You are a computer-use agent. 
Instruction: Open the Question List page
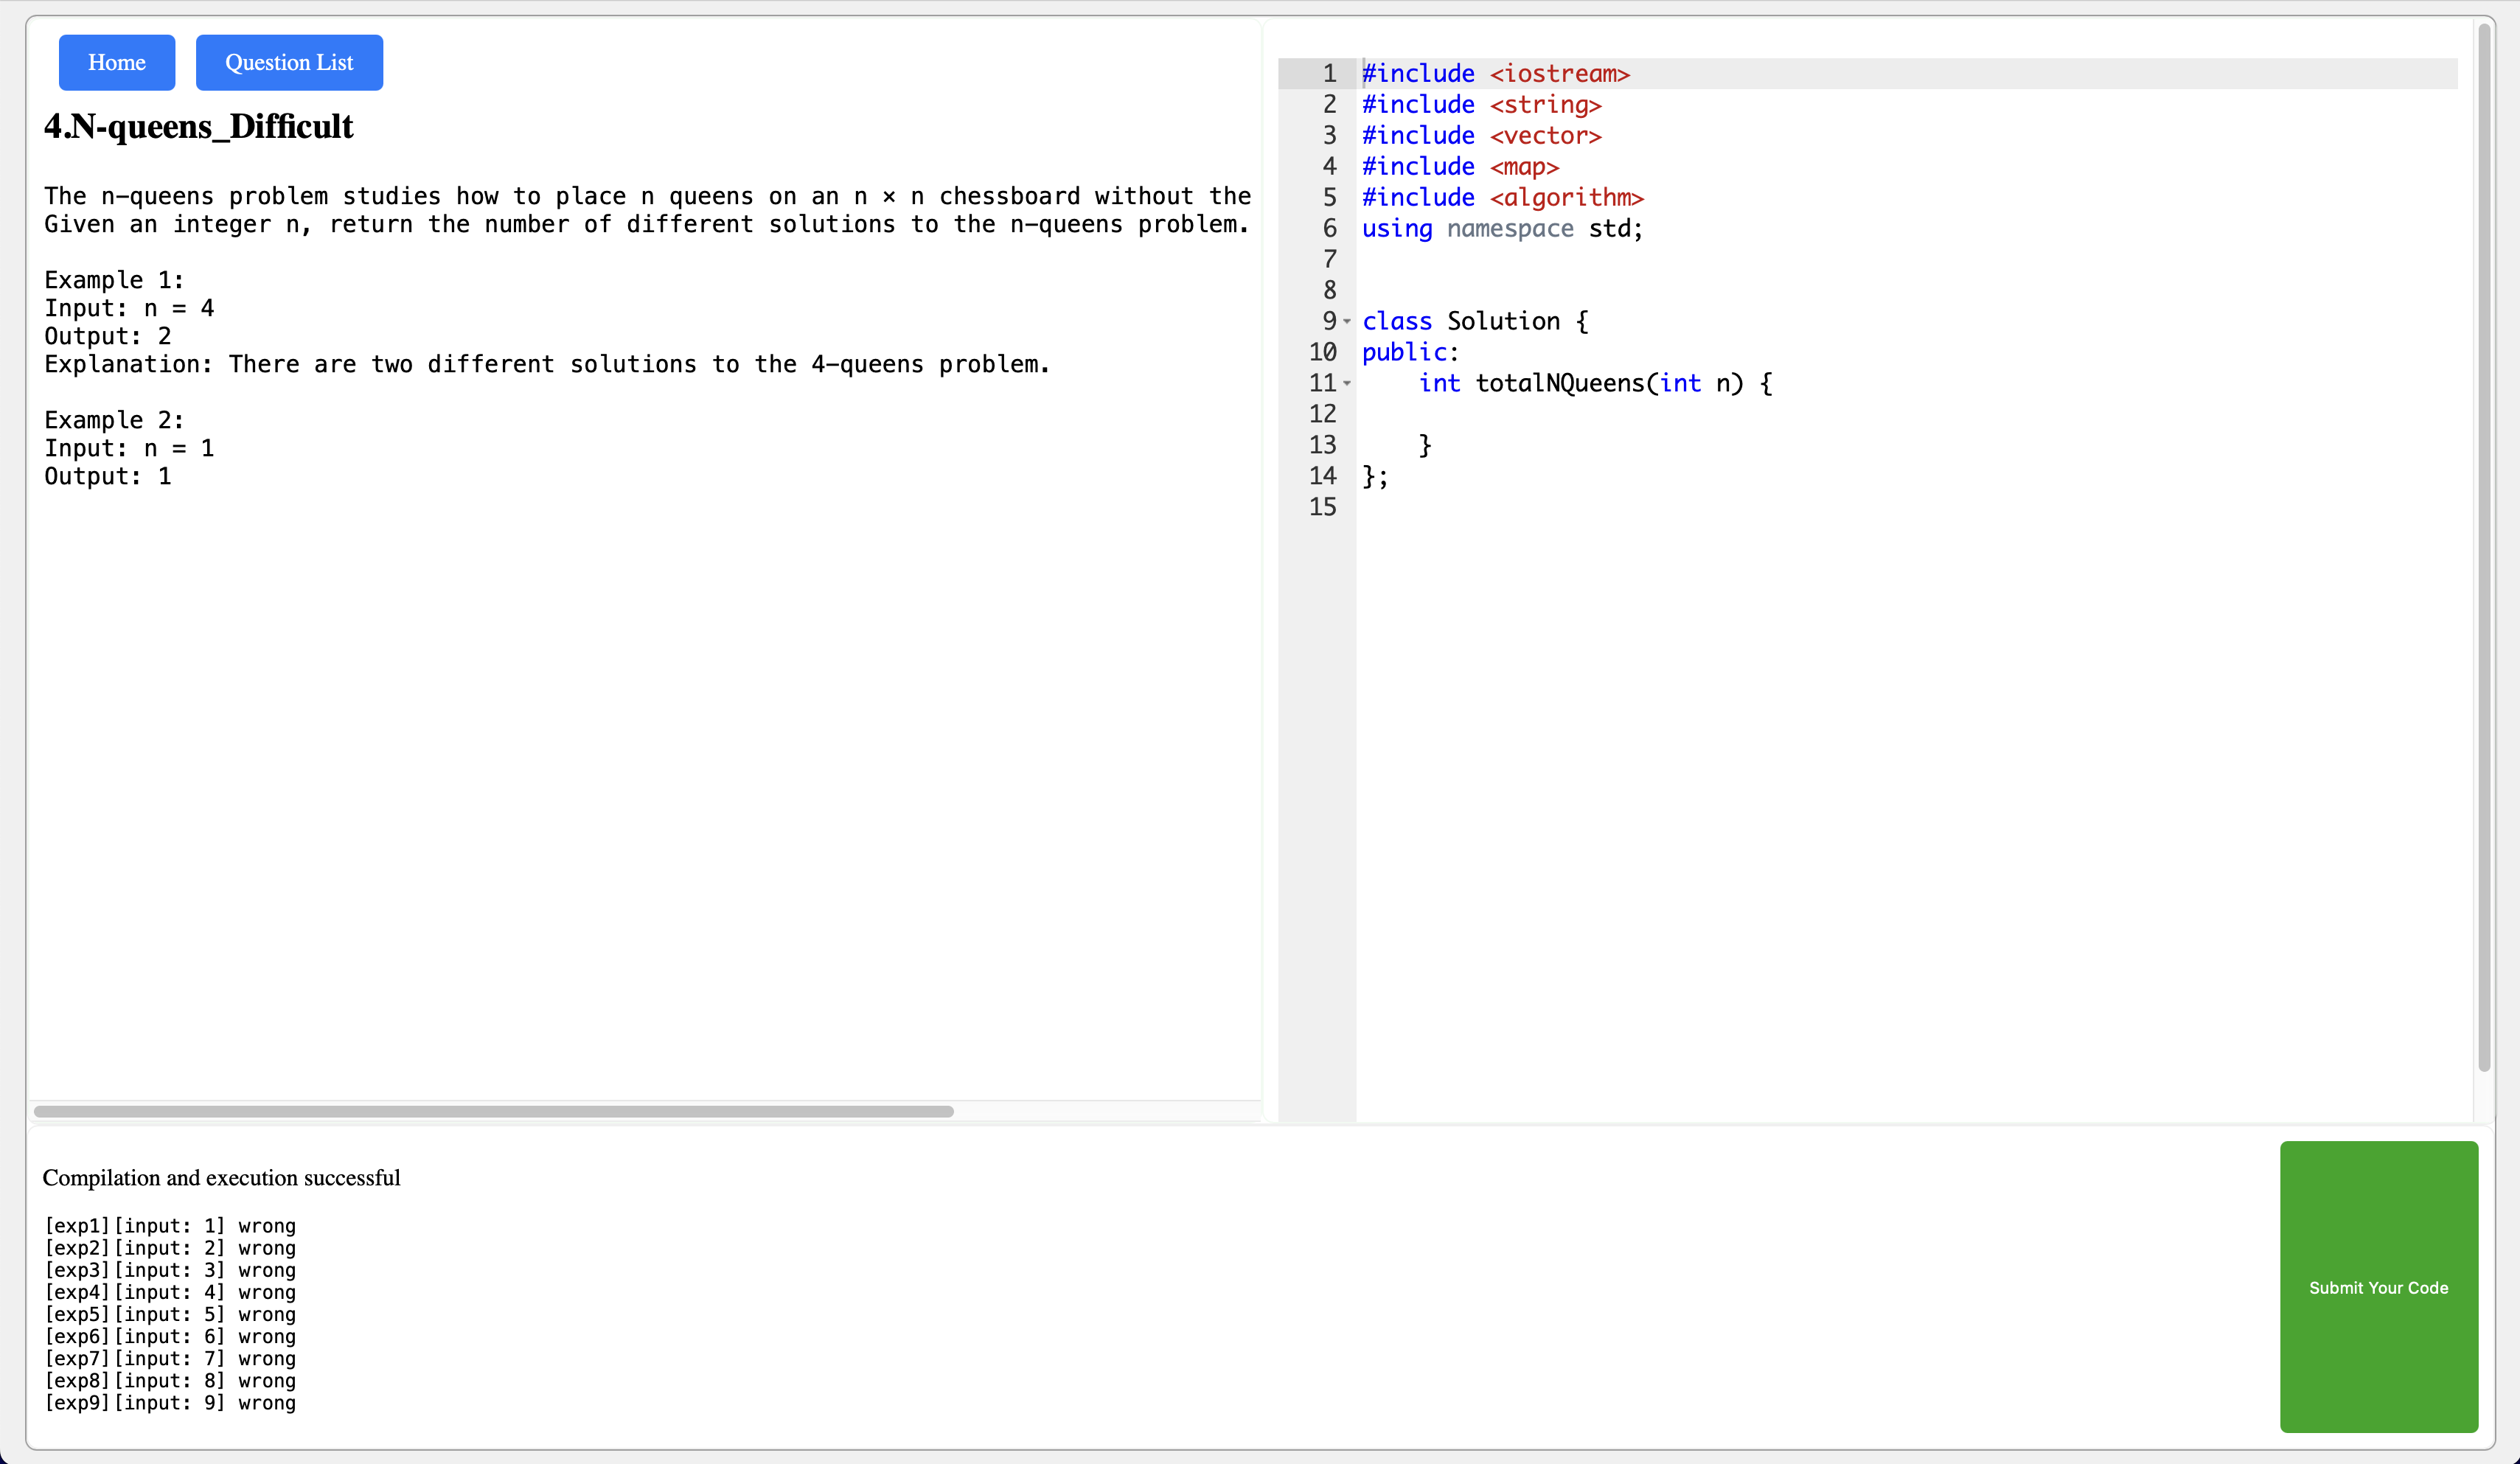click(x=289, y=63)
